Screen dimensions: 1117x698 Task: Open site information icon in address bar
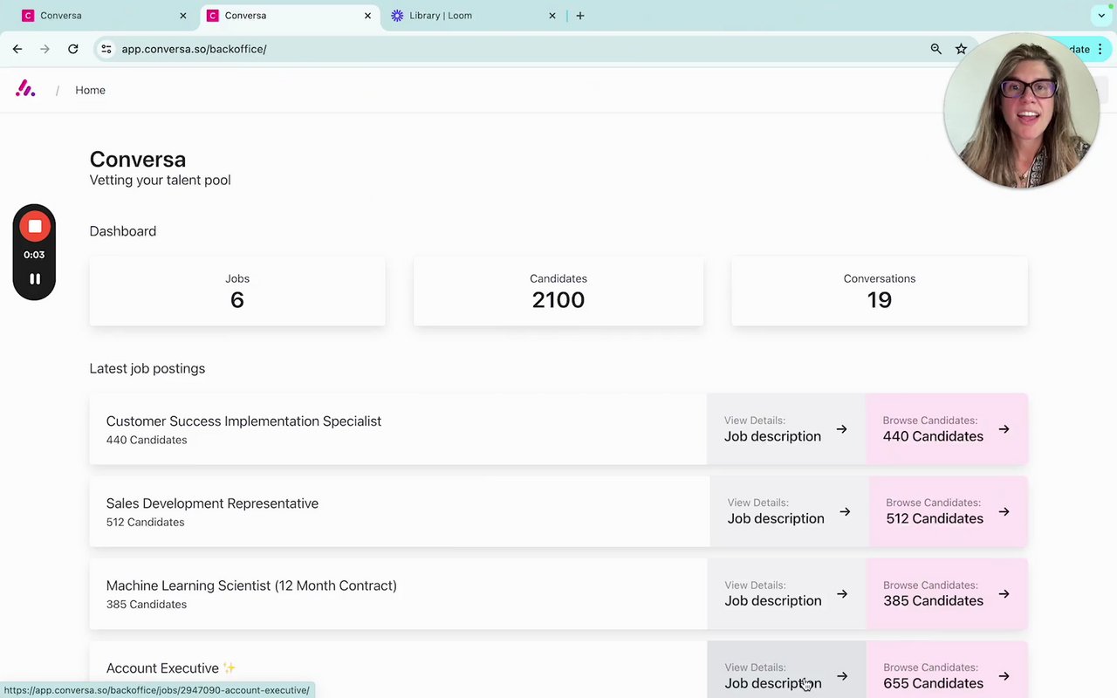(106, 49)
